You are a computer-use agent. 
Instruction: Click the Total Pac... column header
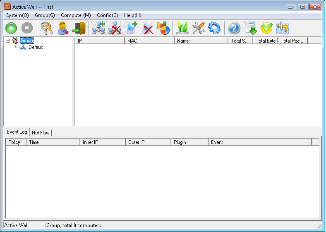tap(293, 41)
